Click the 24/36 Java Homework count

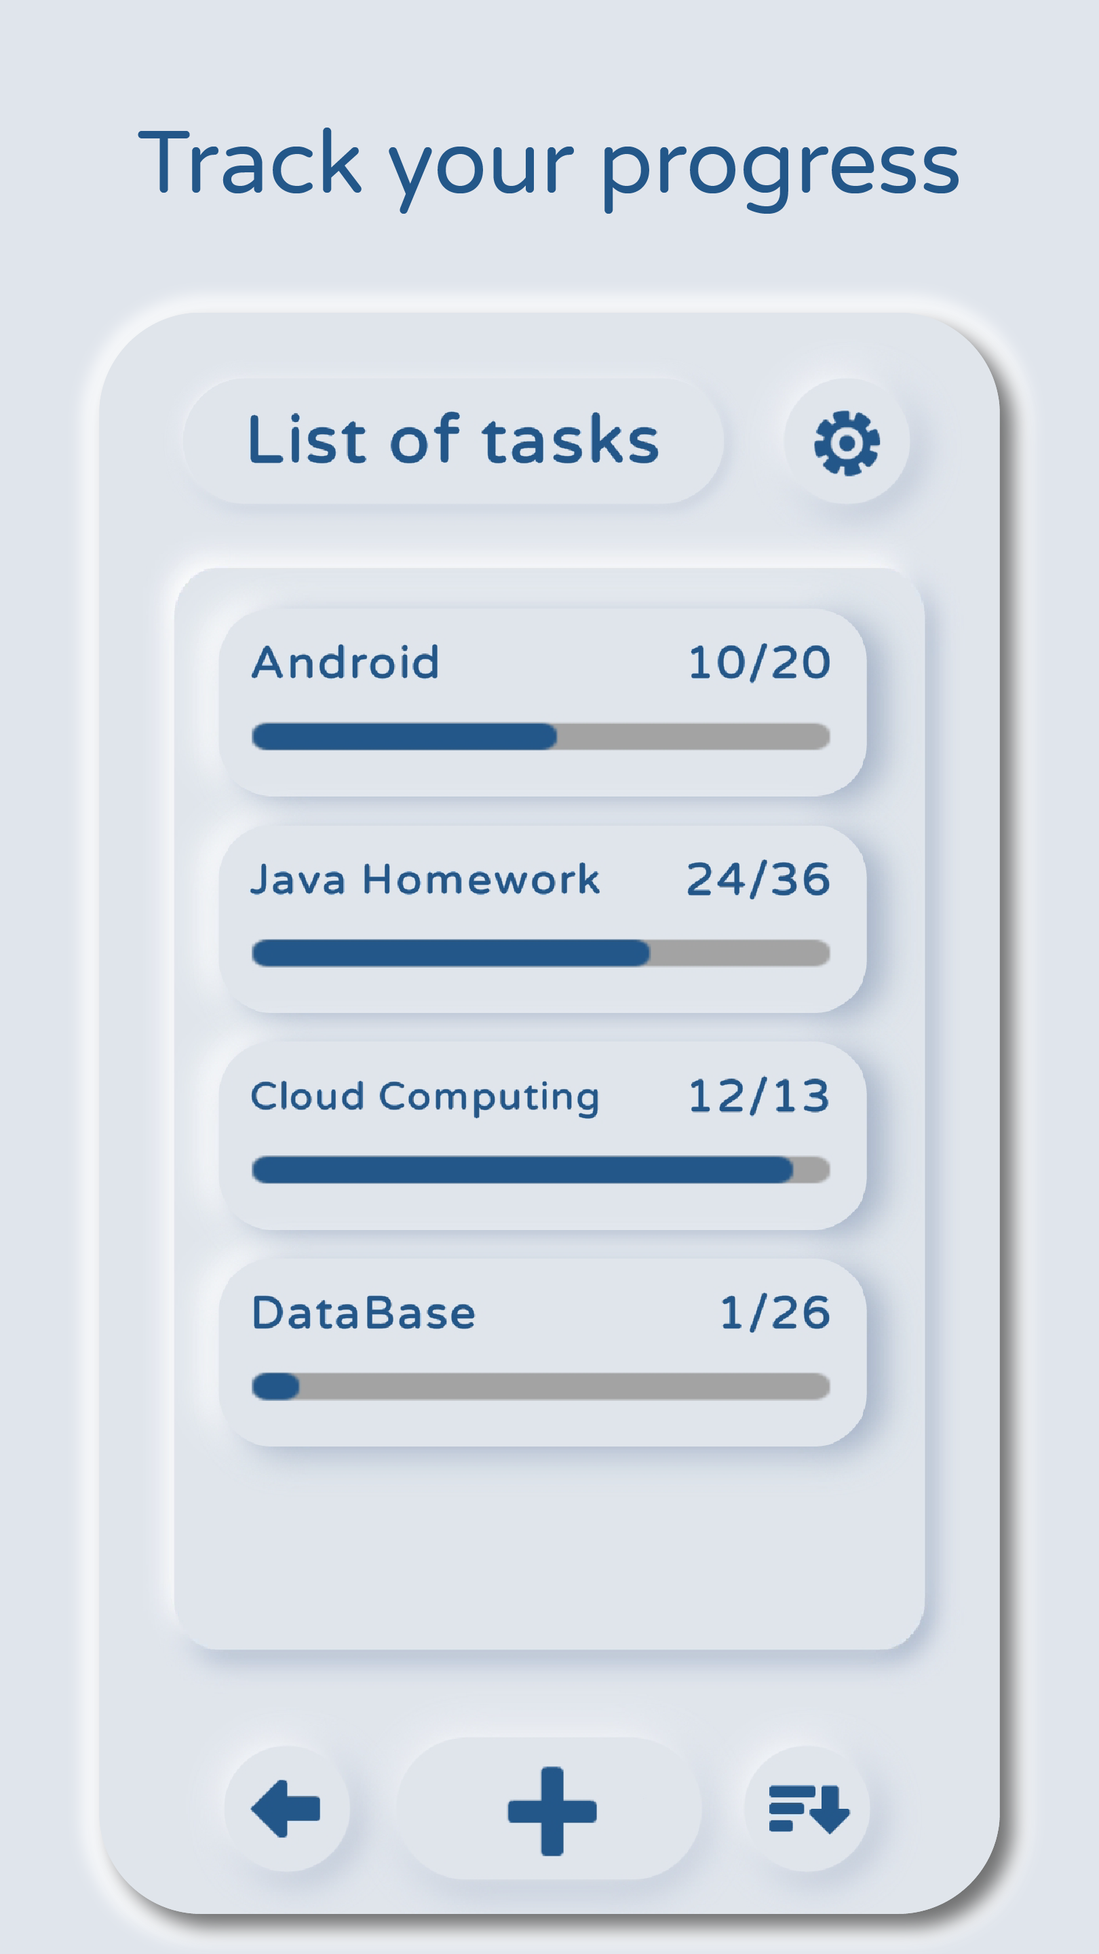[x=758, y=879]
